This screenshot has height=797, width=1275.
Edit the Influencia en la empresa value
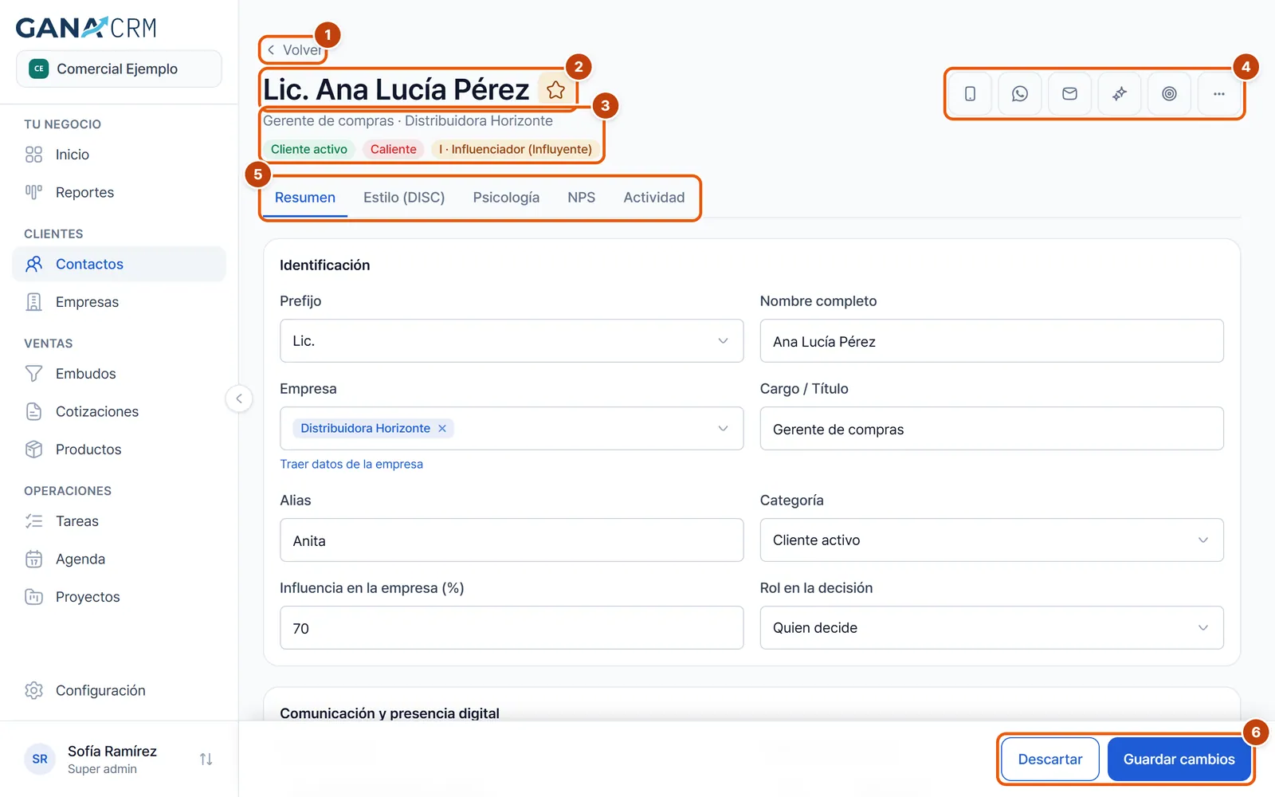click(512, 628)
